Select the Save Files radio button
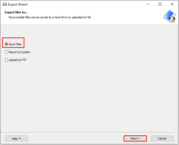The width and height of the screenshot is (179, 145). coord(7,44)
